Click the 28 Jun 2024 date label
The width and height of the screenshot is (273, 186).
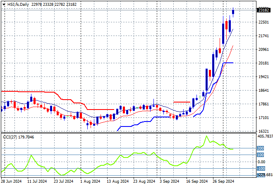(x=12, y=181)
